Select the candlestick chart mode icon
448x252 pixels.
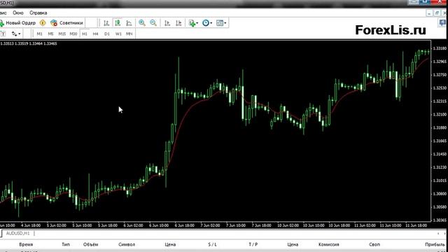(x=118, y=23)
